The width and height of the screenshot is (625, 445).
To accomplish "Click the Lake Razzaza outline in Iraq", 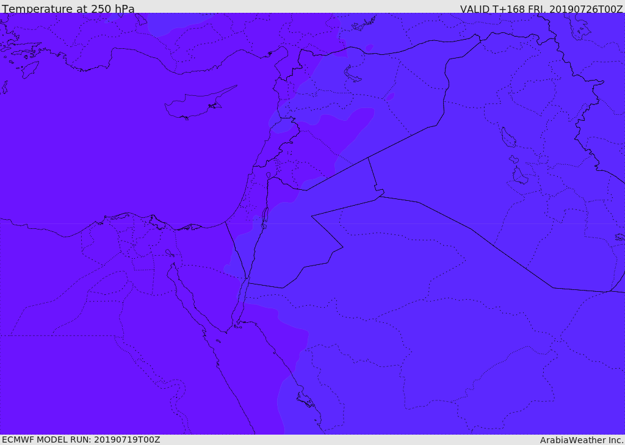I will [520, 175].
